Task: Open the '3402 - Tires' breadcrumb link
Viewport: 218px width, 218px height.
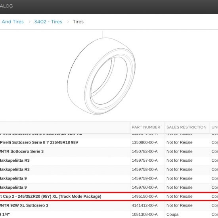Action: click(x=48, y=22)
